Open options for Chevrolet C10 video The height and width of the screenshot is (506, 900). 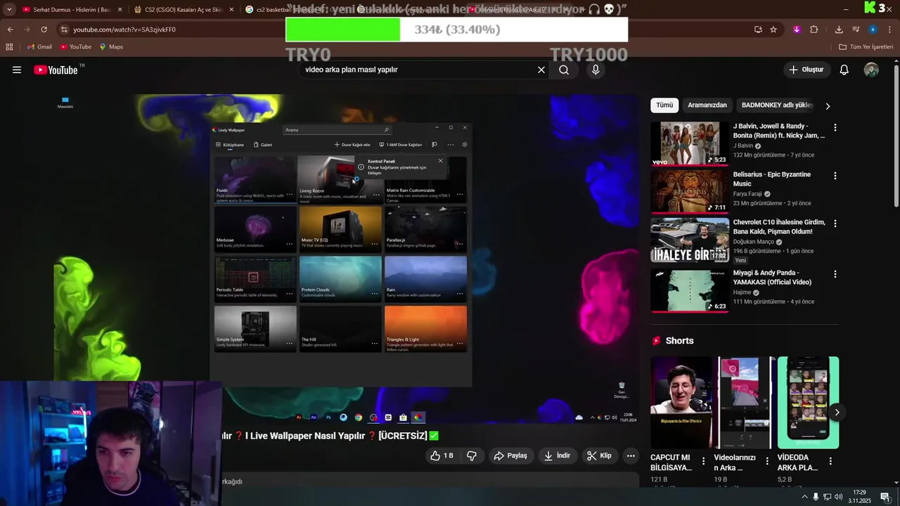[x=835, y=223]
